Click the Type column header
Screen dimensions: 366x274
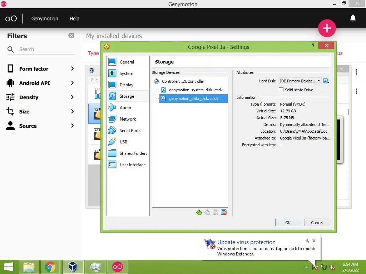[x=93, y=53]
